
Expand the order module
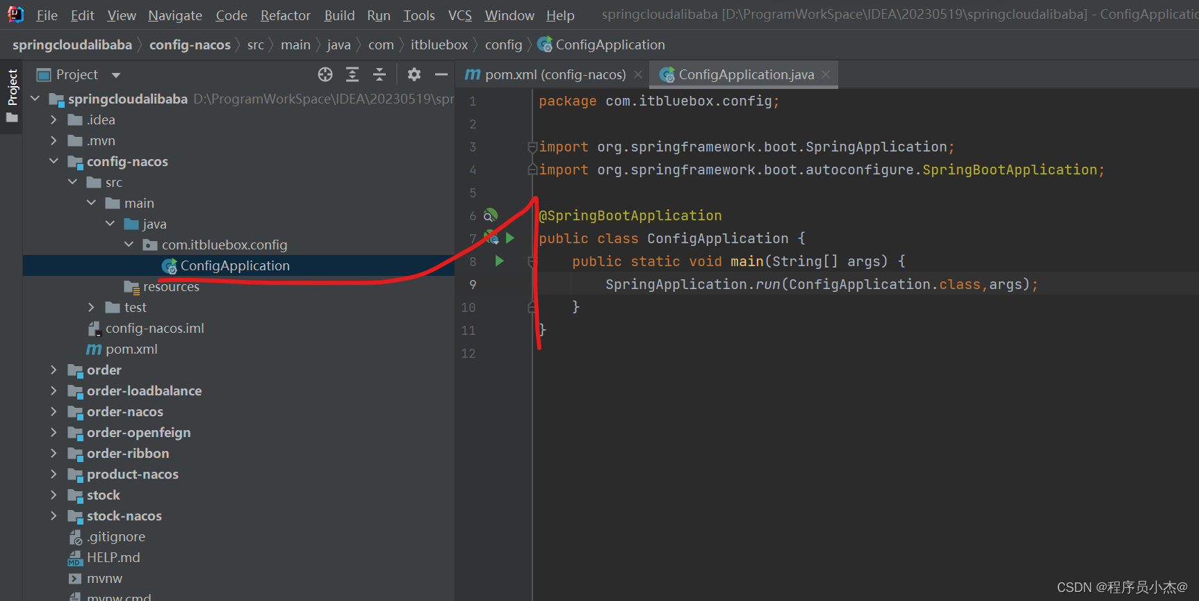click(x=54, y=370)
